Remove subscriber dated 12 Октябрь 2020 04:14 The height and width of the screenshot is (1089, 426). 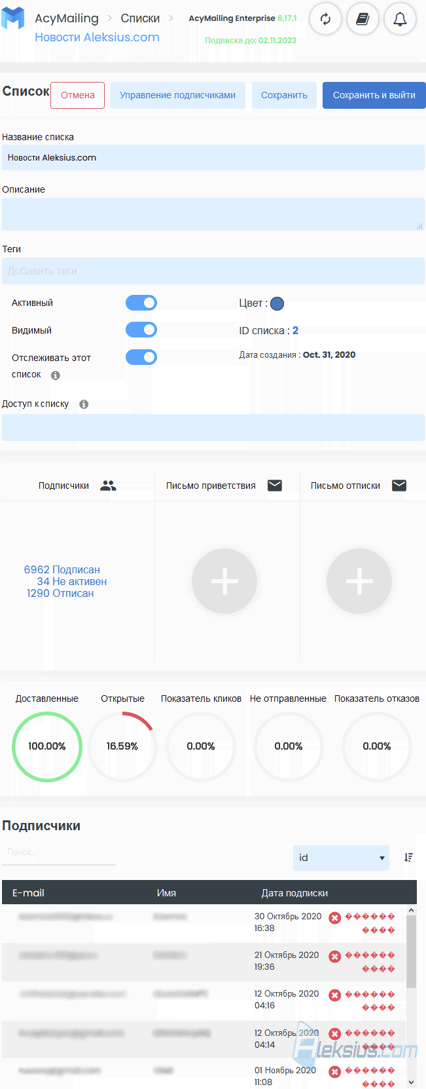click(x=334, y=1034)
